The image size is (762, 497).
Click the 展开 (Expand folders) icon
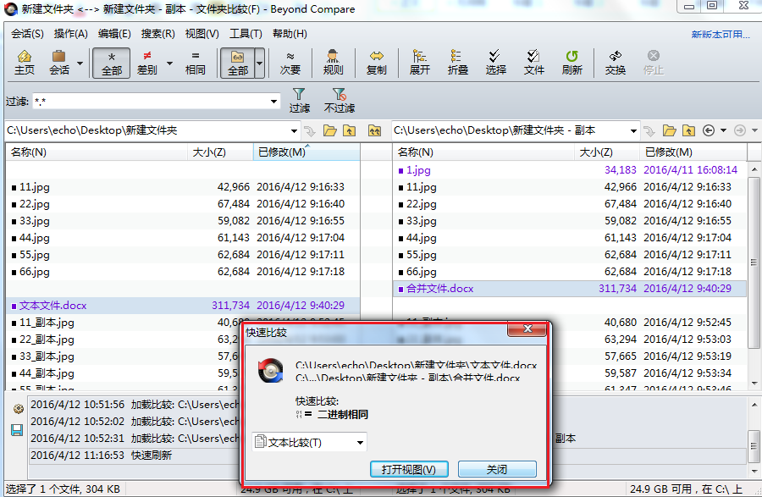419,62
